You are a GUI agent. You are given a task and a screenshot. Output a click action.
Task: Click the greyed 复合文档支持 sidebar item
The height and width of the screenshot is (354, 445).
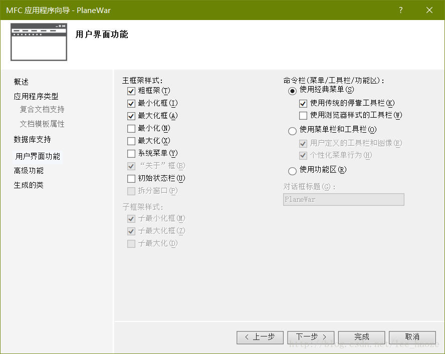pyautogui.click(x=42, y=109)
